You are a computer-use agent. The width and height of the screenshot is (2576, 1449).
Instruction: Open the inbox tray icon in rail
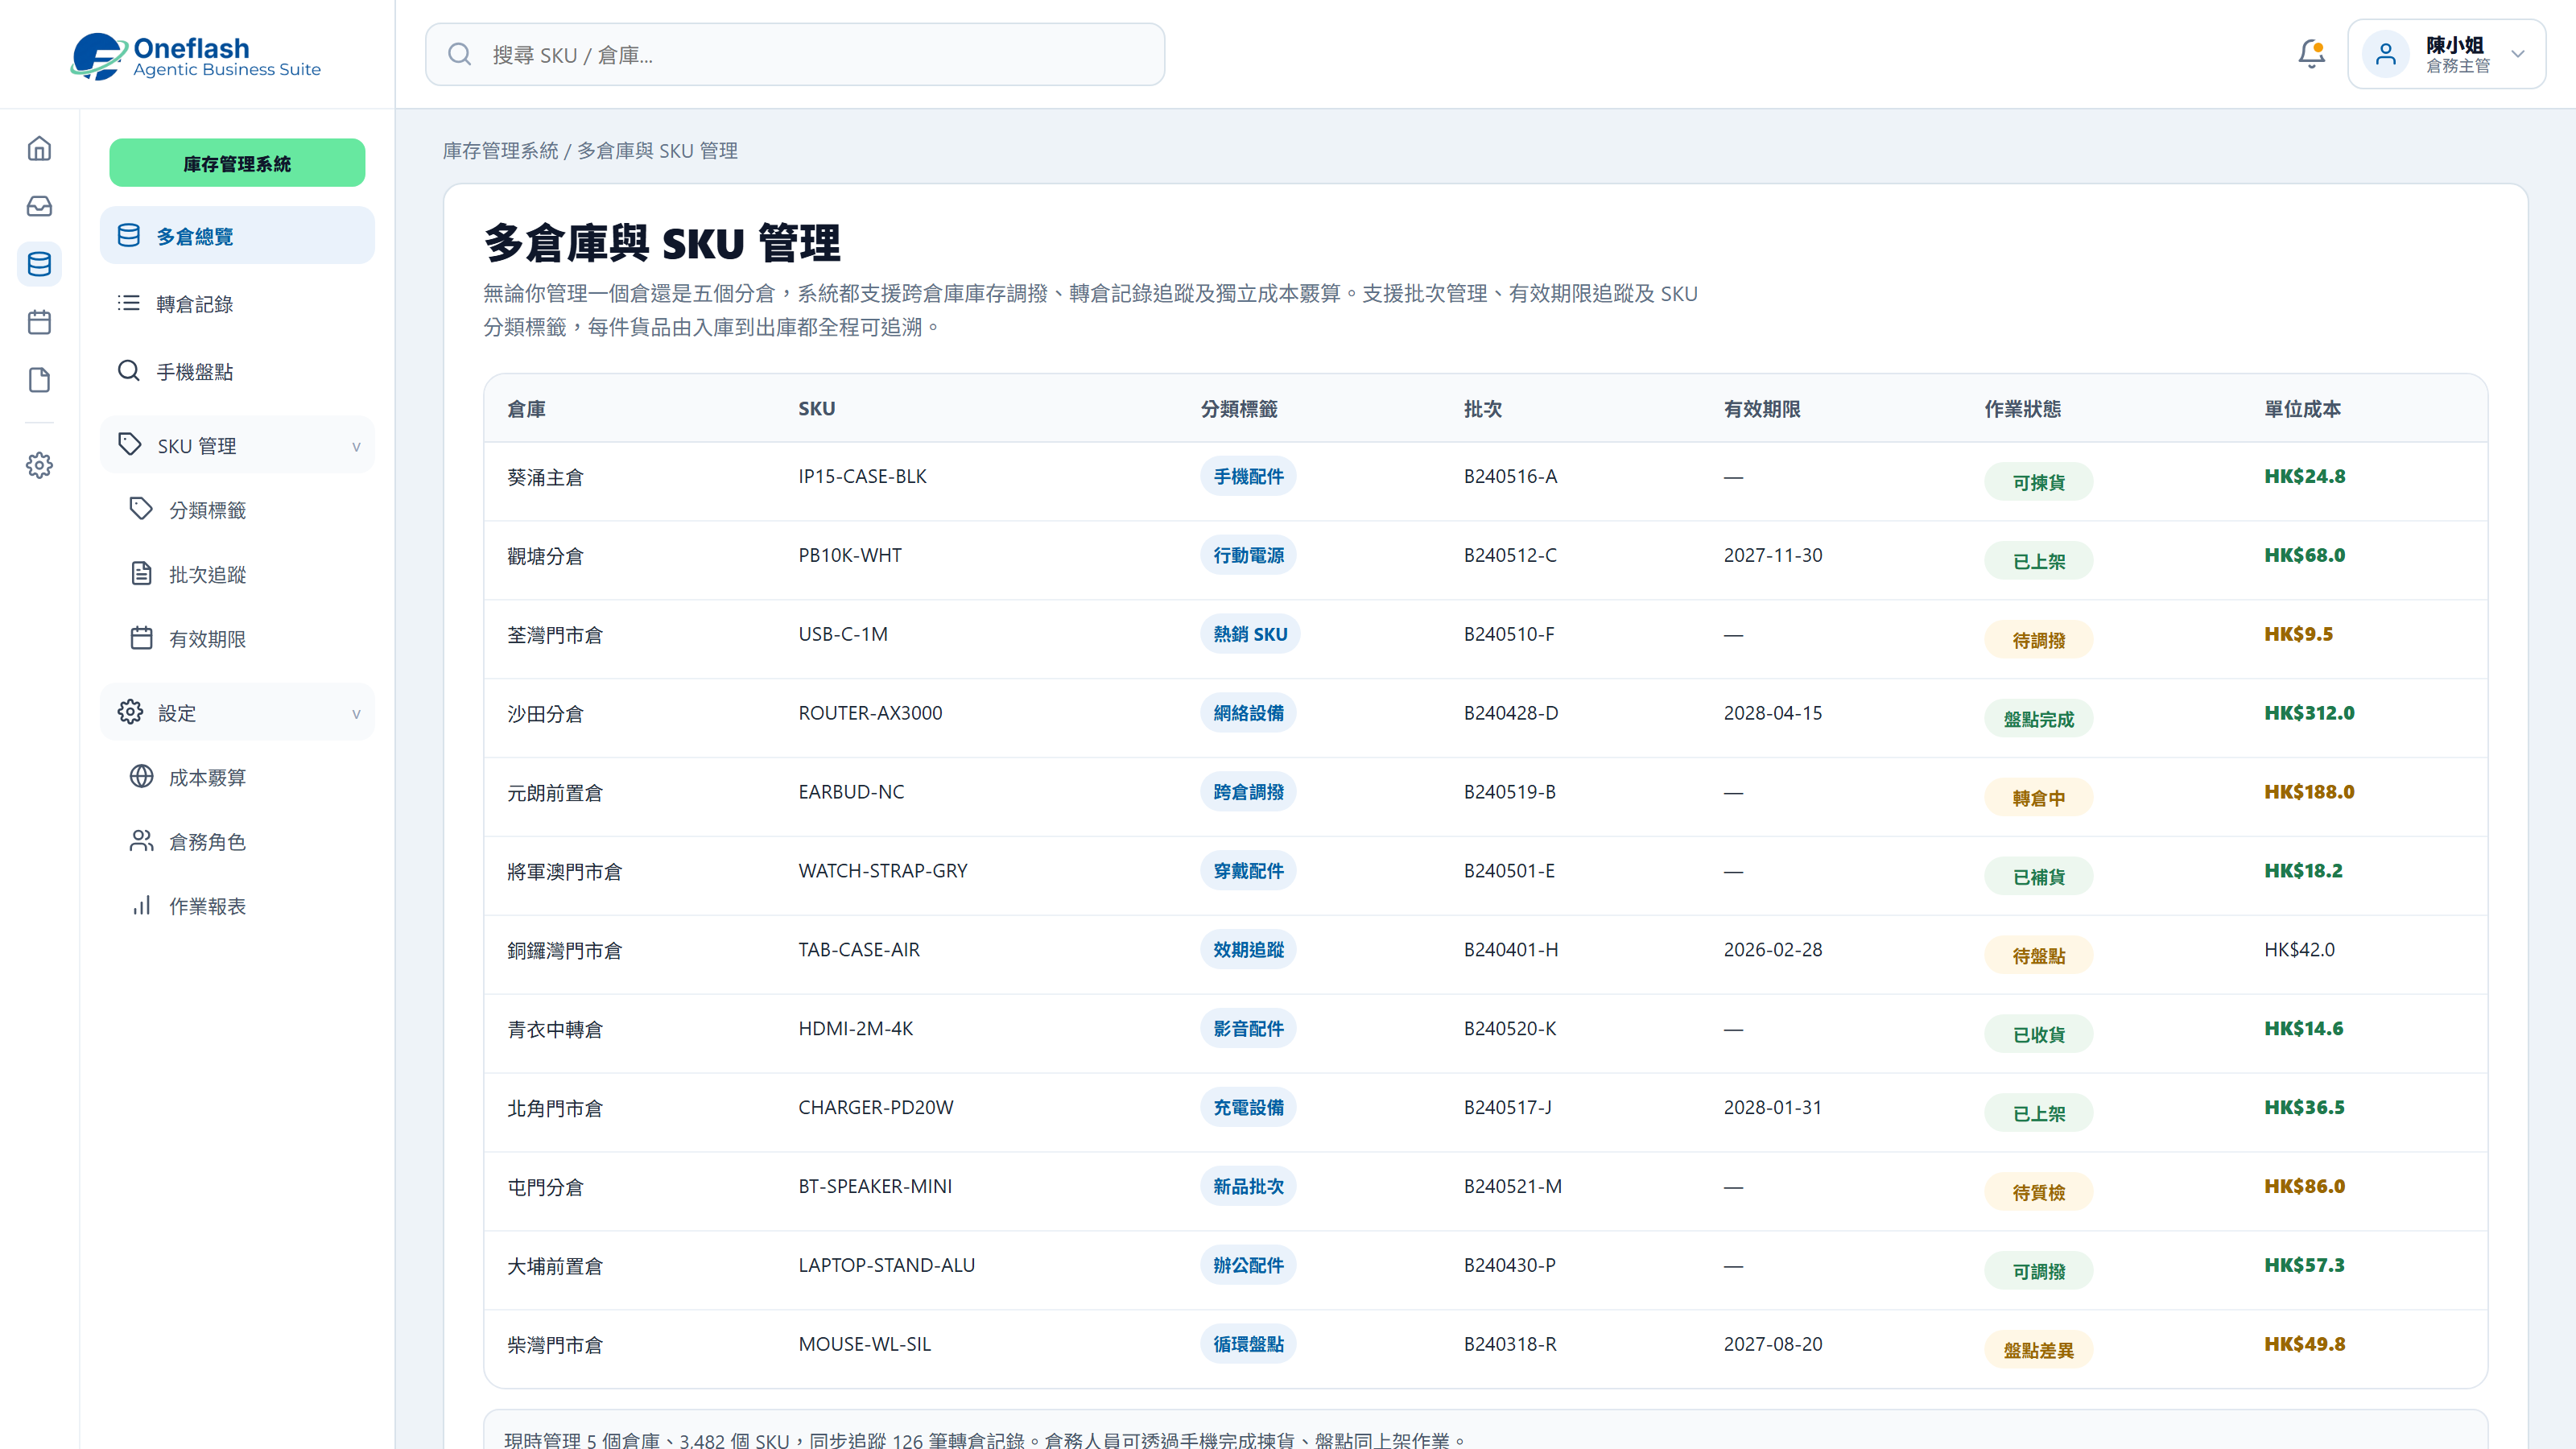click(39, 207)
